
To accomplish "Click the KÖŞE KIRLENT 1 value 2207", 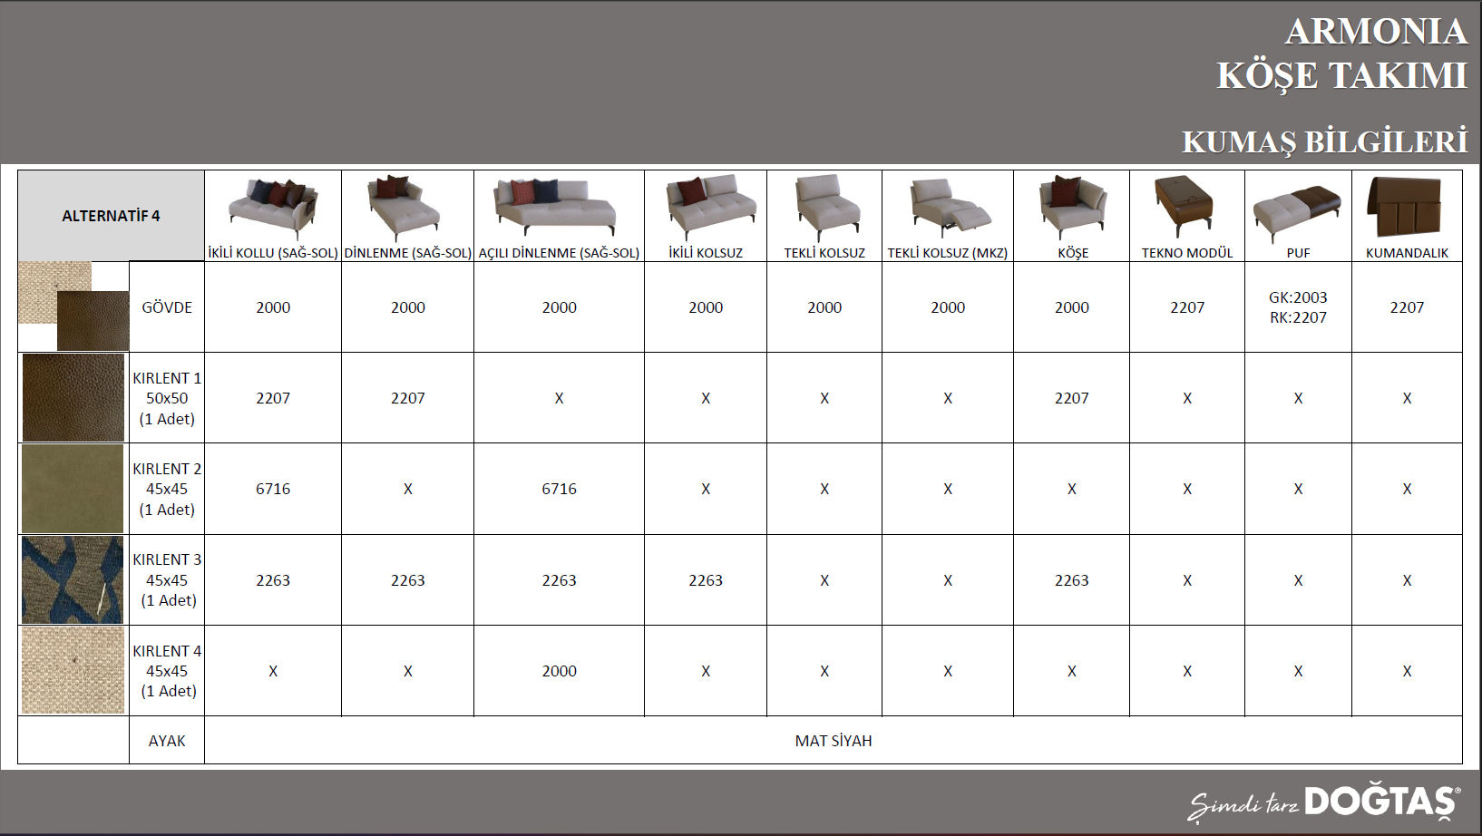I will [x=1072, y=398].
